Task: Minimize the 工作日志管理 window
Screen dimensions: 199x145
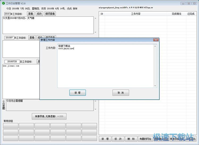Action: coord(183,3)
